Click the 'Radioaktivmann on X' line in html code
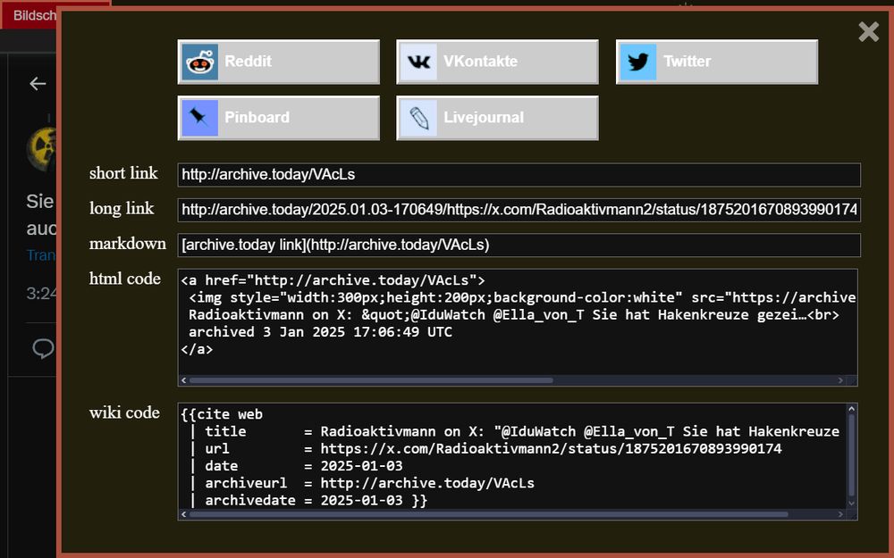The height and width of the screenshot is (558, 894). click(x=514, y=315)
